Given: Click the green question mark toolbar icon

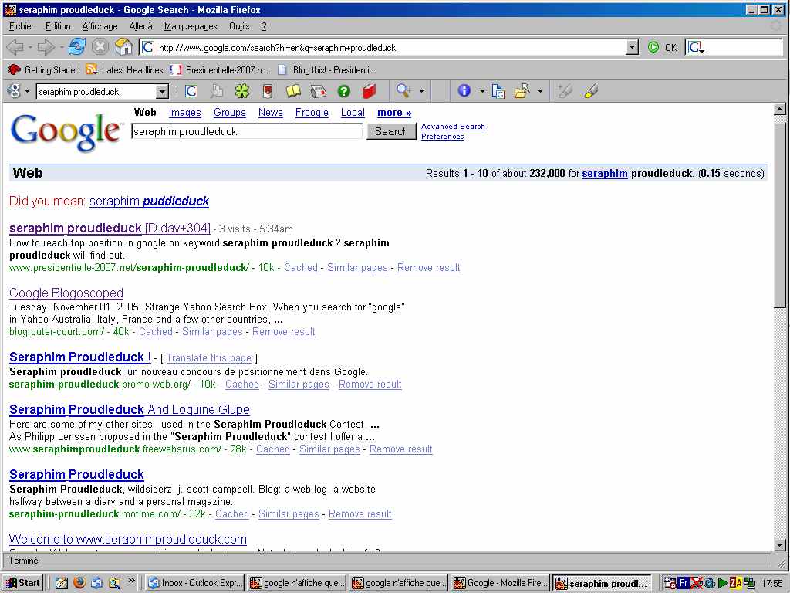Looking at the screenshot, I should click(343, 91).
